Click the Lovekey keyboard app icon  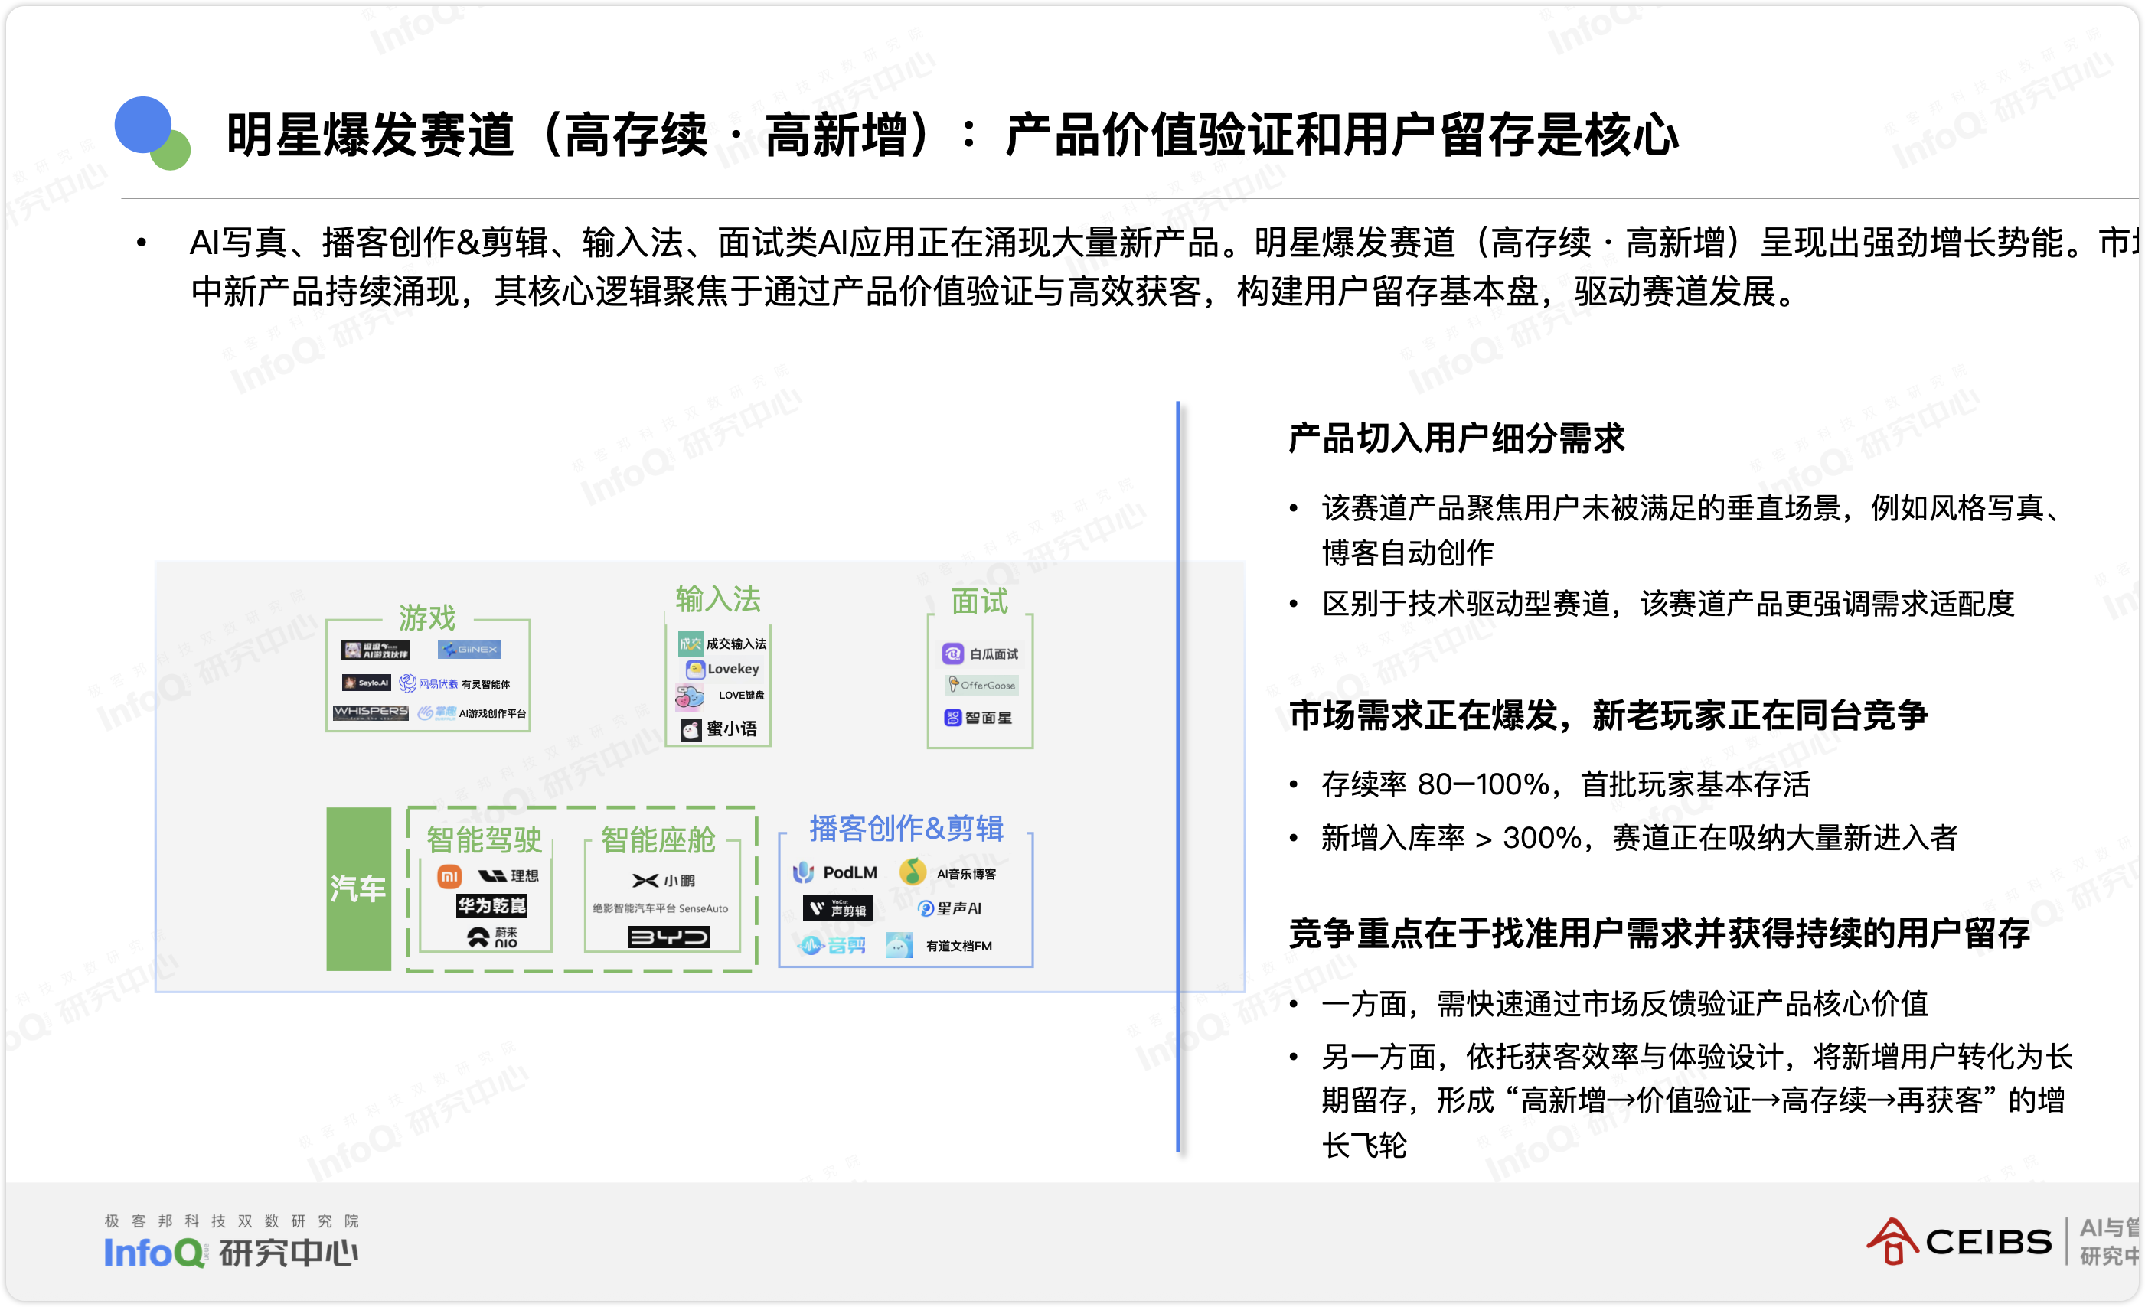pos(694,669)
